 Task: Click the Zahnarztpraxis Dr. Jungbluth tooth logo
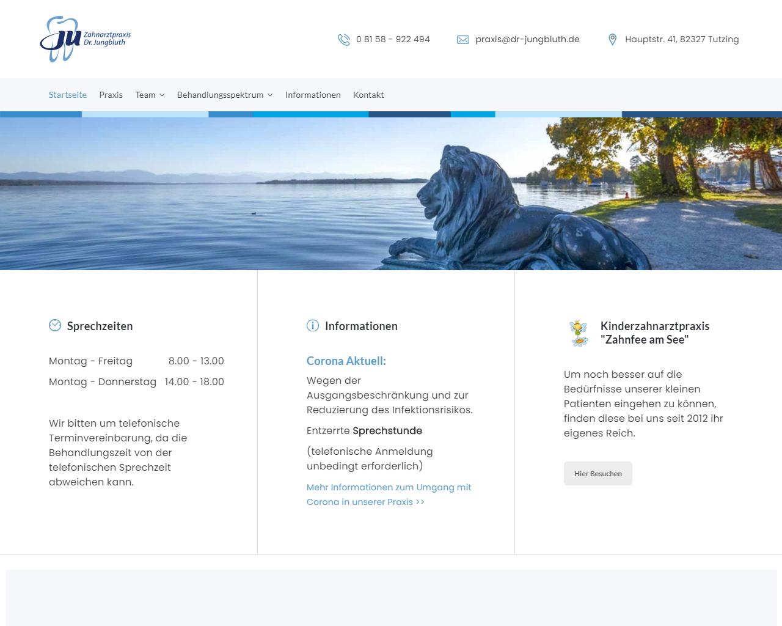coord(85,39)
